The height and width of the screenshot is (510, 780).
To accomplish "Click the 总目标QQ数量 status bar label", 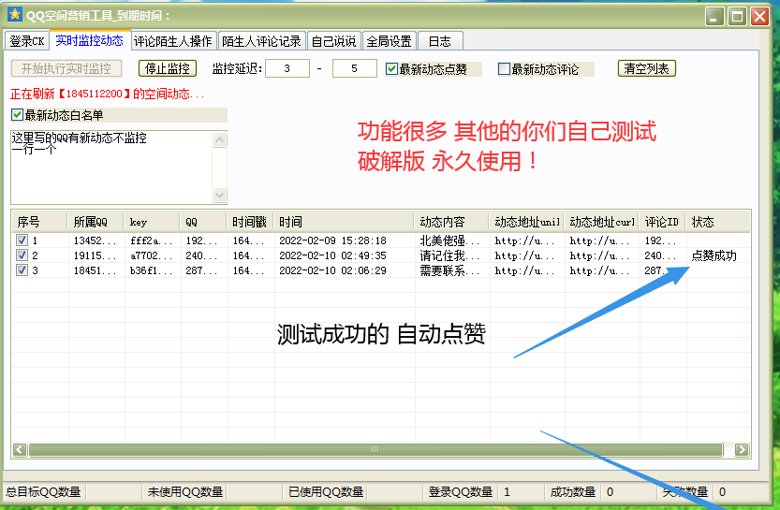I will click(43, 492).
